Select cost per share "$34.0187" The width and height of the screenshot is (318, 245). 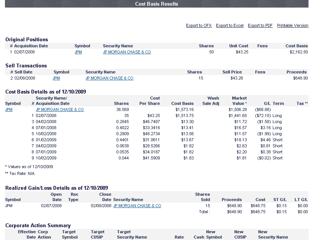click(151, 152)
